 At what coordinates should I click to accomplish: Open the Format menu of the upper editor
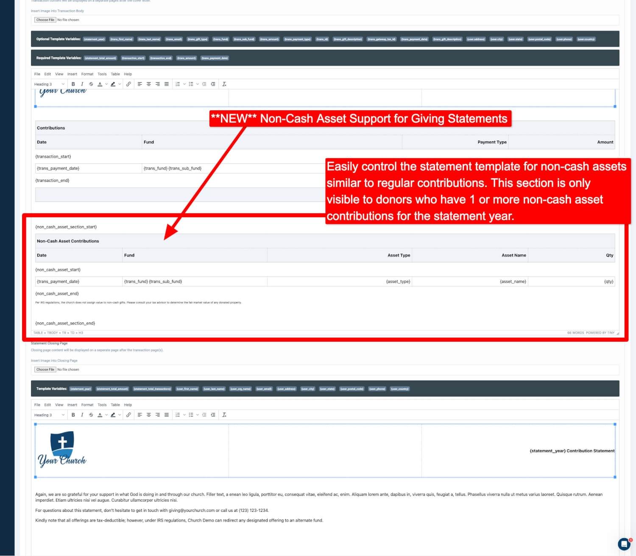pos(87,74)
